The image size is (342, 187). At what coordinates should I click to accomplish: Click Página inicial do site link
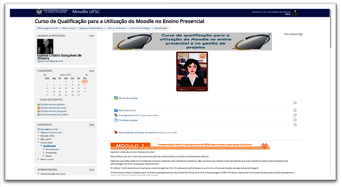pyautogui.click(x=51, y=132)
